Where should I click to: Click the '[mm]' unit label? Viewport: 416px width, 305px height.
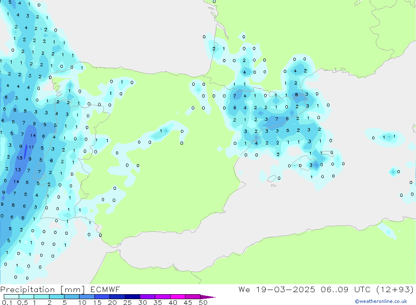pyautogui.click(x=72, y=290)
